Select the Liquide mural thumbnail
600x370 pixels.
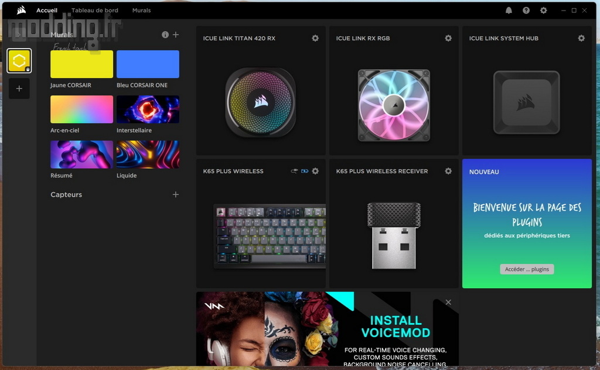point(148,155)
